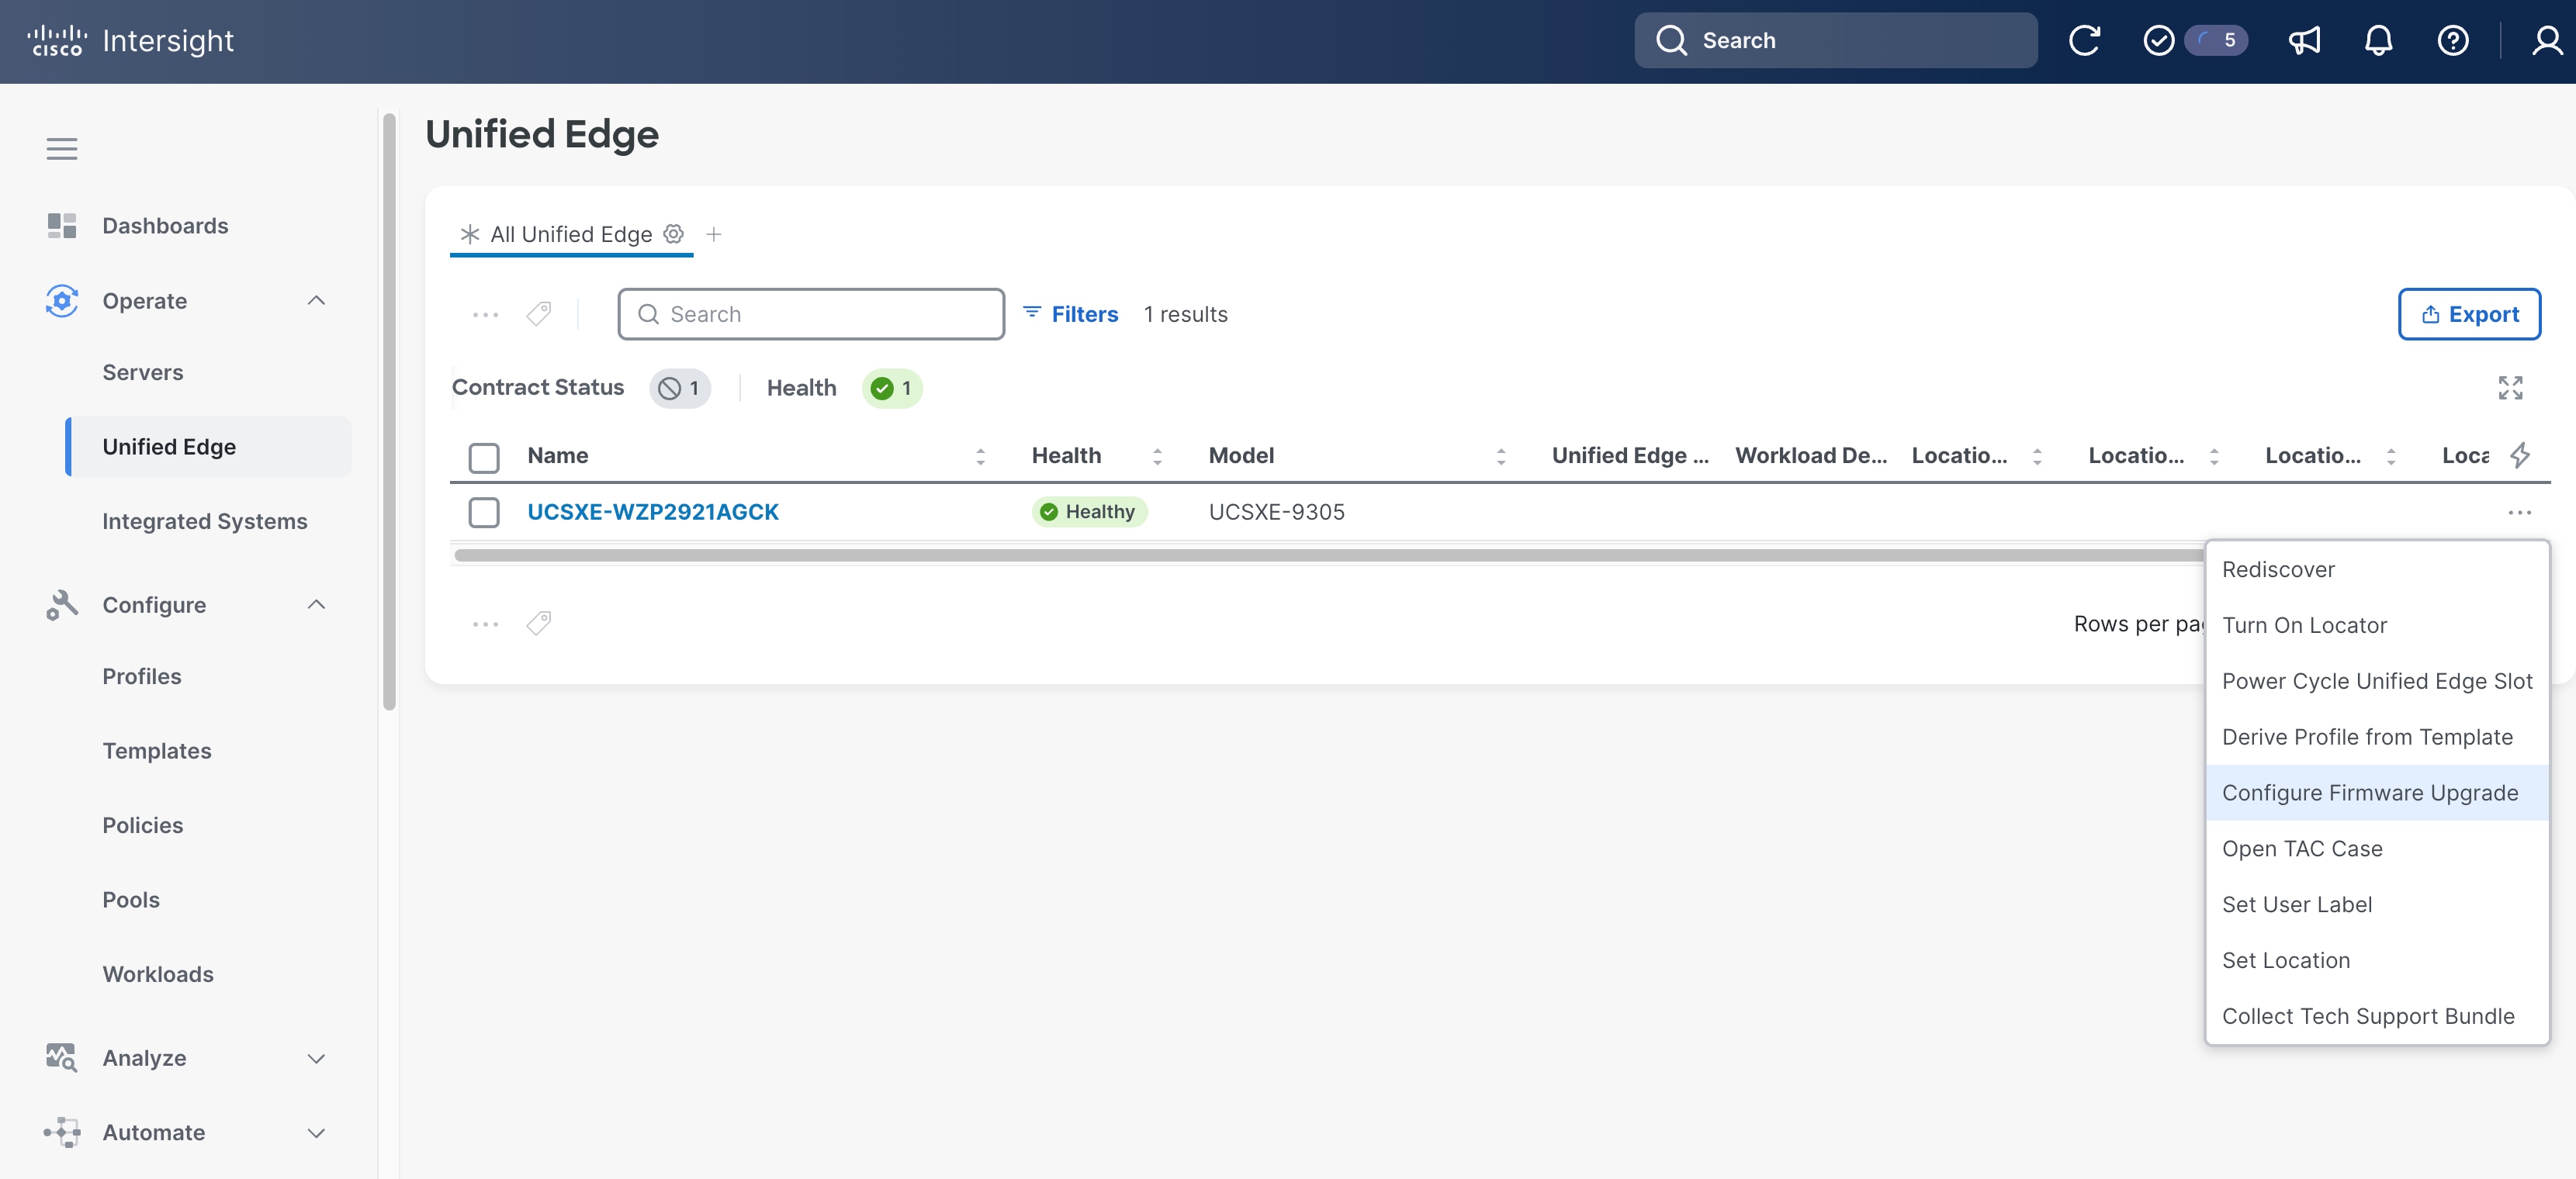Click the refresh icon in top bar
This screenshot has height=1179, width=2576.
(x=2084, y=41)
